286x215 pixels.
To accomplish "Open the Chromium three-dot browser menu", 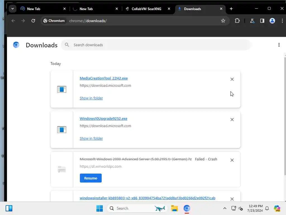I will click(x=282, y=21).
